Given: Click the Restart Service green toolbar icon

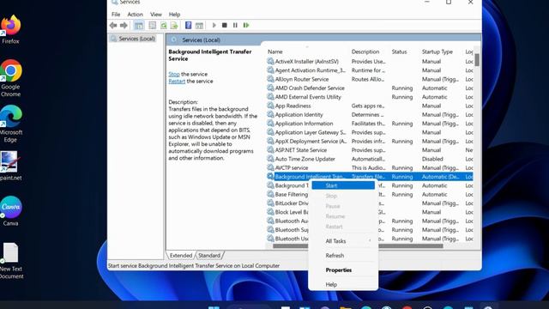Looking at the screenshot, I should coord(246,25).
